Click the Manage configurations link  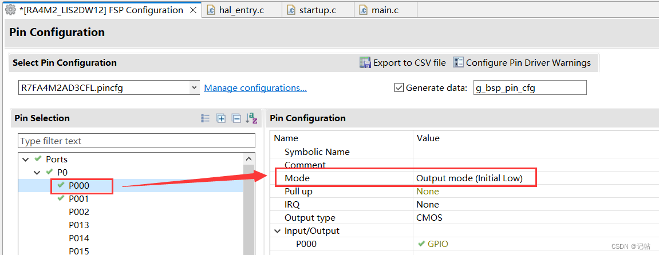pyautogui.click(x=255, y=88)
